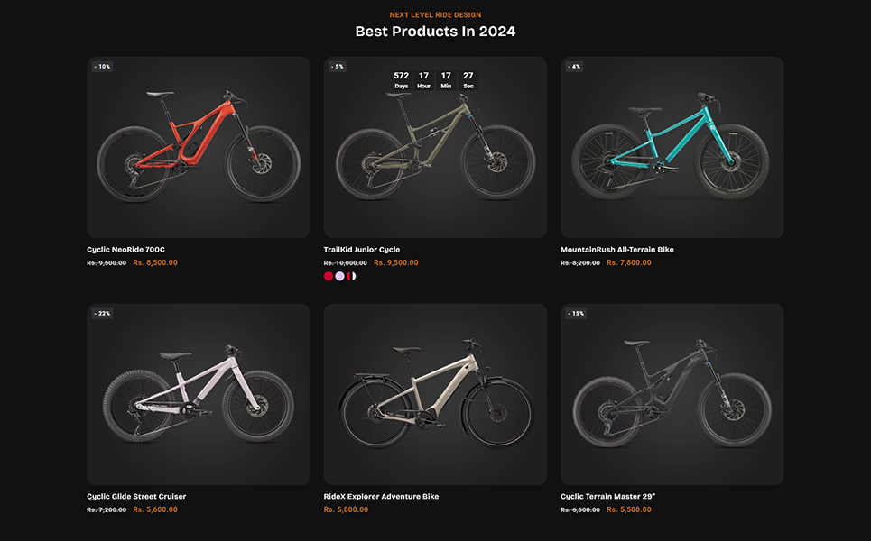Click the teal MountainRush bike image
The height and width of the screenshot is (541, 871).
coord(672,149)
